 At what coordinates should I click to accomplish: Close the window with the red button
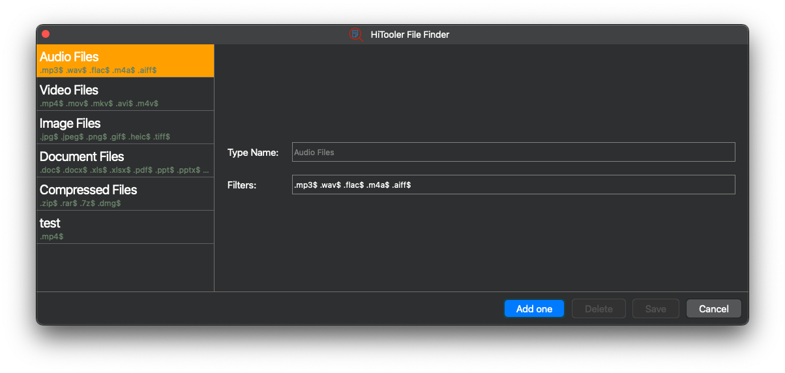[46, 35]
